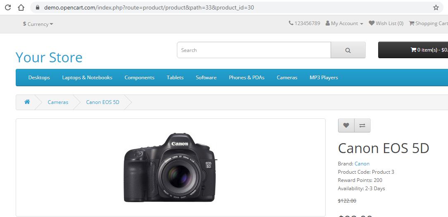Click the Canon EOS 5D breadcrumb
448x217 pixels.
(x=102, y=102)
